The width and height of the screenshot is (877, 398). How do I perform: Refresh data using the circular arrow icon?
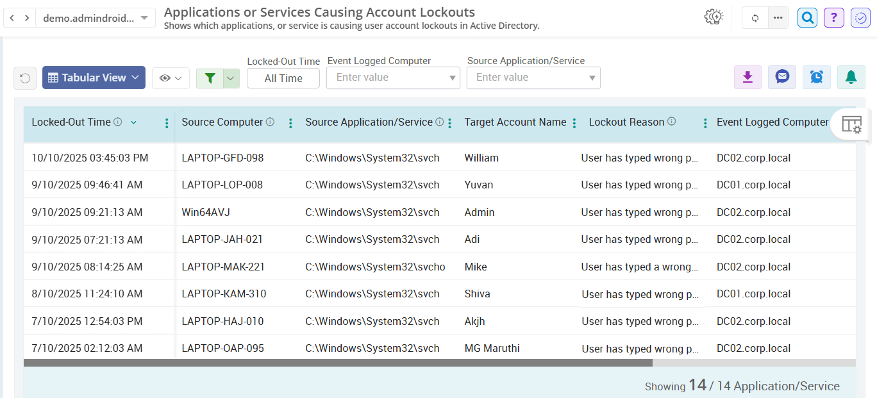point(755,17)
